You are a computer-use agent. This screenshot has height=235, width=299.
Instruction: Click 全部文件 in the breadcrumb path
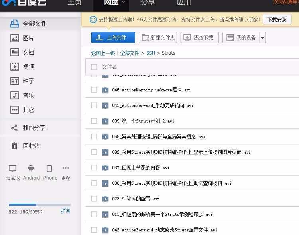point(130,53)
